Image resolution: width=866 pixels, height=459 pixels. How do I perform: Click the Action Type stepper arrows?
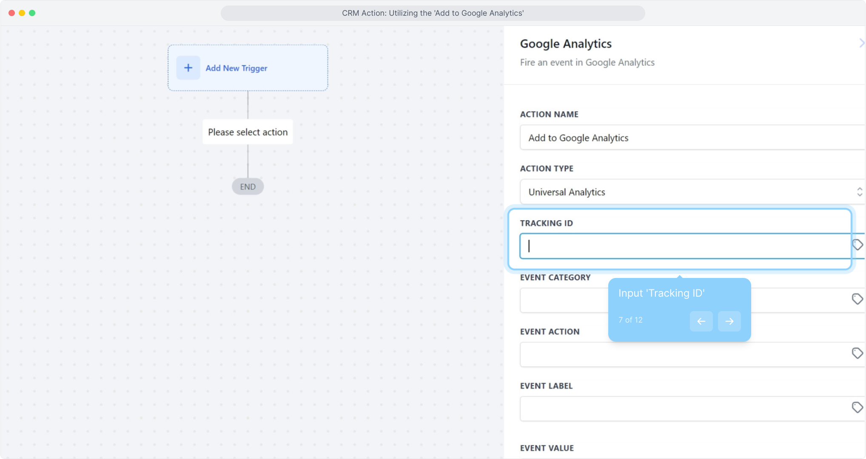point(859,192)
